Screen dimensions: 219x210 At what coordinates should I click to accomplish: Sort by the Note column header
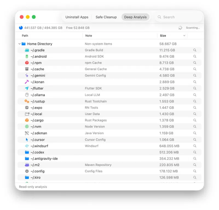88,36
